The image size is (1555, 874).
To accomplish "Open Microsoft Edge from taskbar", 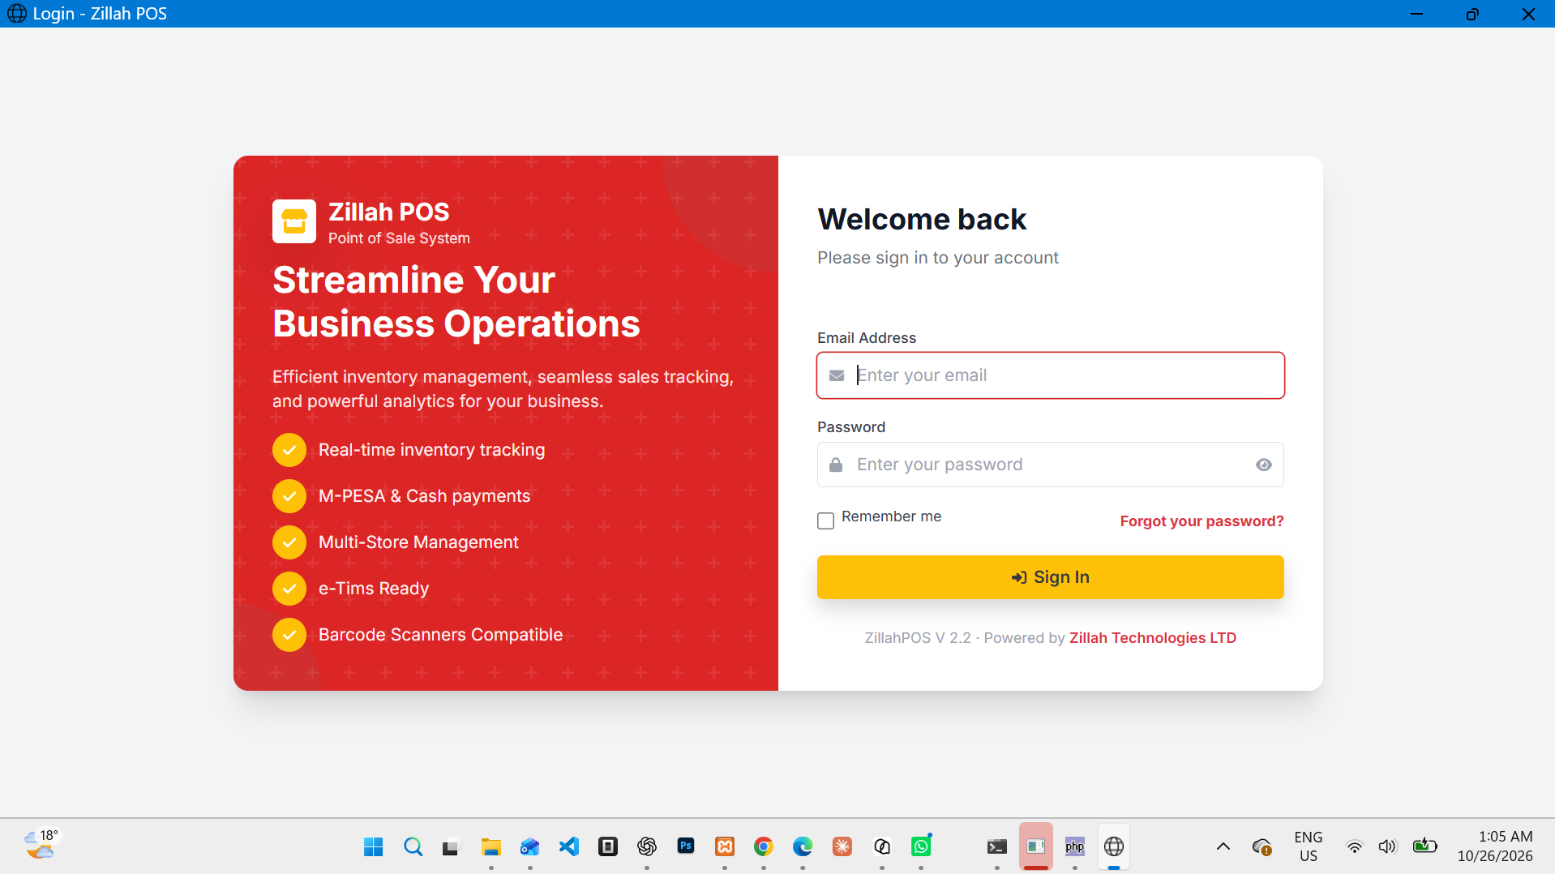I will click(x=802, y=847).
